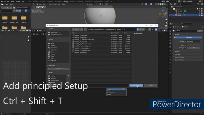Select the Sphere object in outliner
Viewport: 204px width, 115px height.
(179, 15)
